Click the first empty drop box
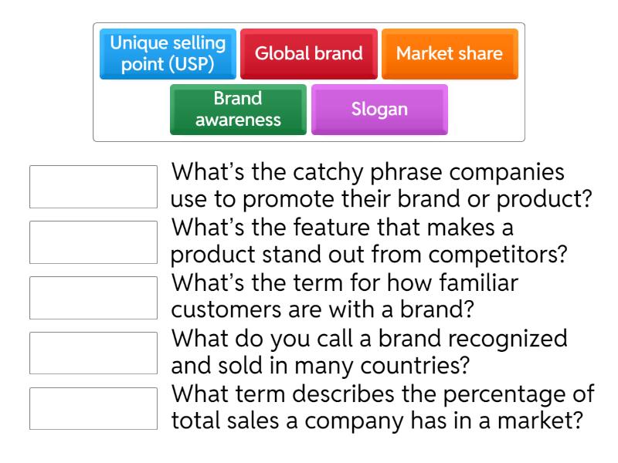Screen dimensions: 618x463 click(x=93, y=186)
